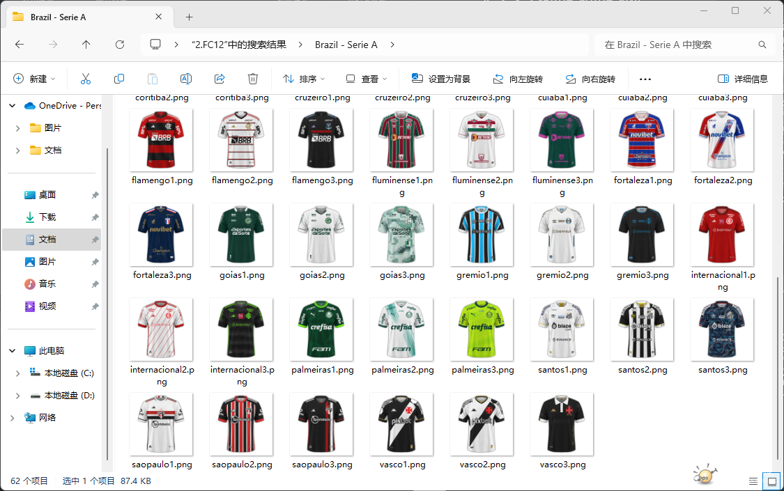
Task: Select 此电脑 in navigation pane
Action: (52, 350)
